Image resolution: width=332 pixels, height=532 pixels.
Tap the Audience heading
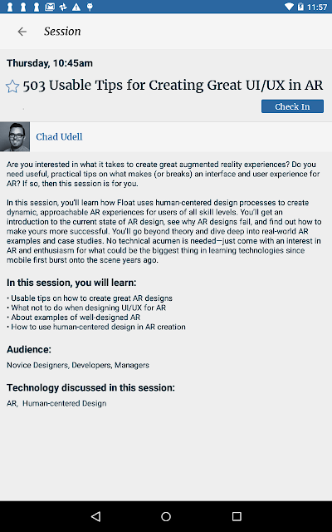[29, 349]
